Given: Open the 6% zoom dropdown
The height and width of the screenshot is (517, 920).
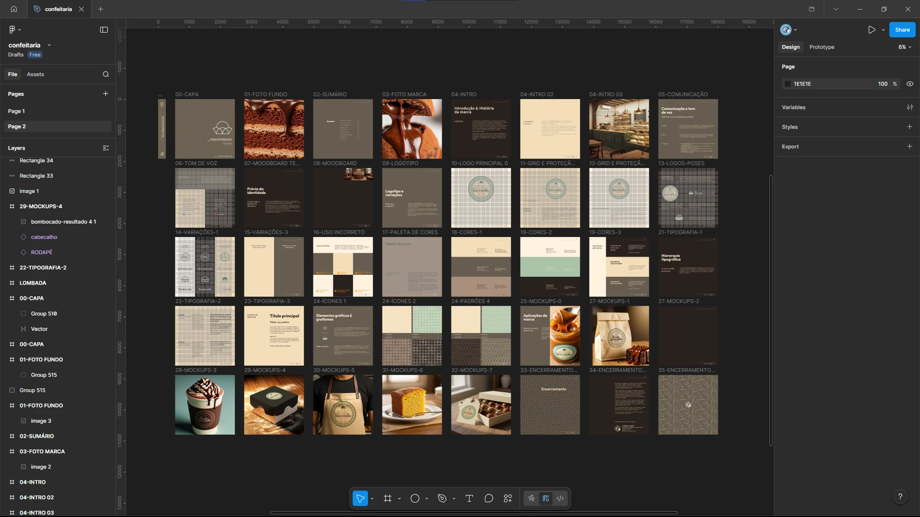Looking at the screenshot, I should (x=905, y=47).
